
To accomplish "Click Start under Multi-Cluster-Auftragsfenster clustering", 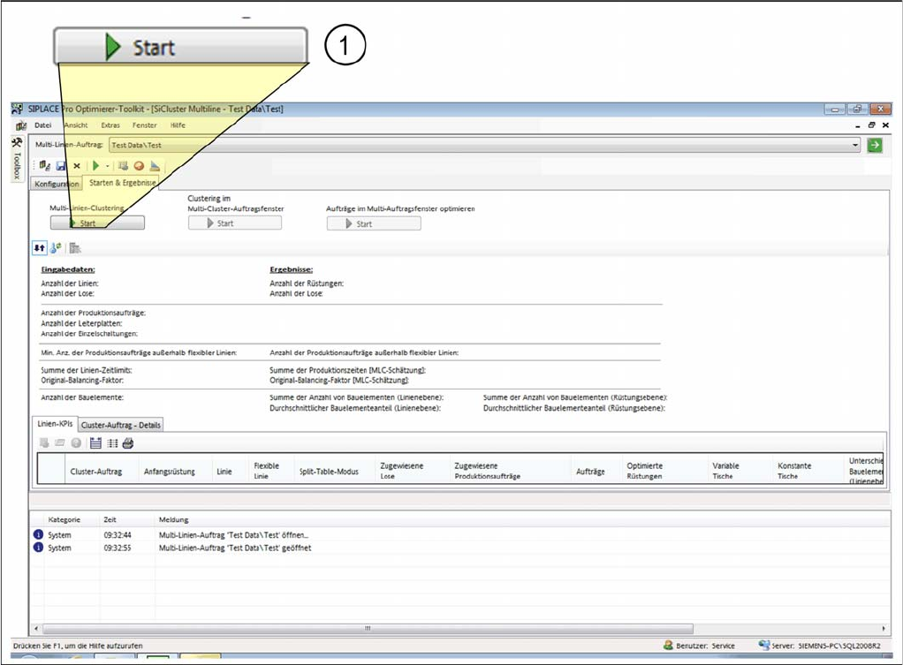I will point(235,223).
